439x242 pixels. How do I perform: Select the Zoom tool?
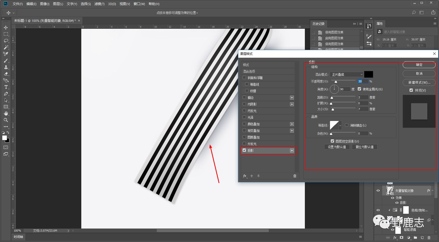(6, 120)
